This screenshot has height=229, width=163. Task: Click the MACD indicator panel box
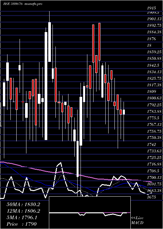coord(90,213)
